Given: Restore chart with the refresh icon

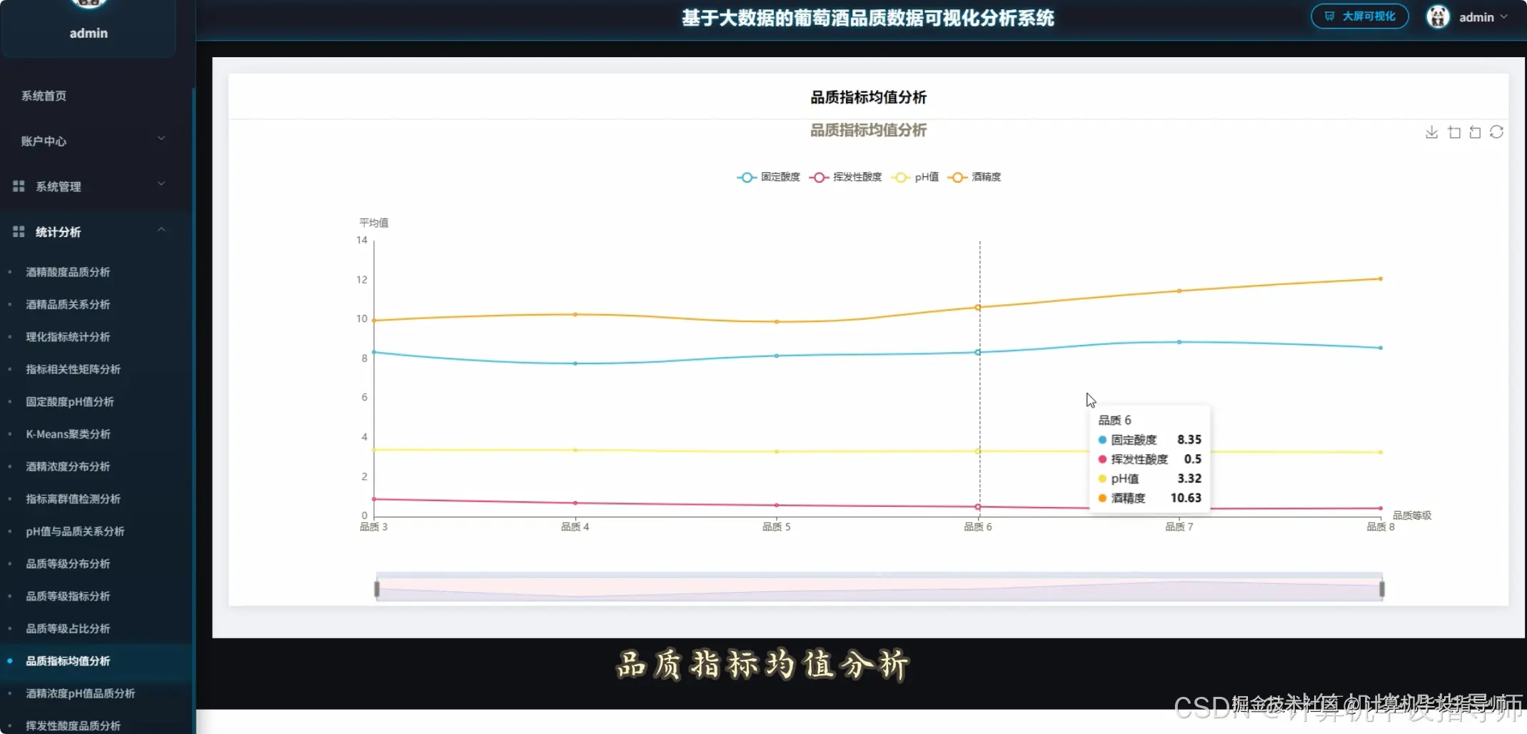Looking at the screenshot, I should coord(1497,132).
